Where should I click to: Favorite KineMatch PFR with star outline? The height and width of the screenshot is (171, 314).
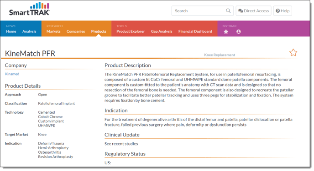point(293,52)
